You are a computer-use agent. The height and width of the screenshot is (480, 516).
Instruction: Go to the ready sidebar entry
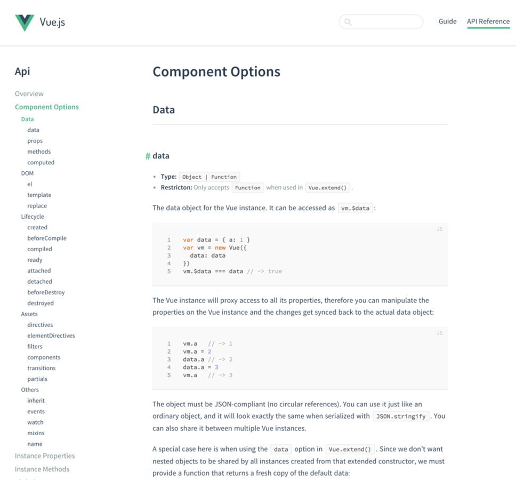(35, 260)
